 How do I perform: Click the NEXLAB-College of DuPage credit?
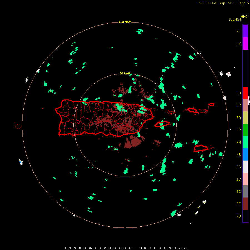pos(222,3)
